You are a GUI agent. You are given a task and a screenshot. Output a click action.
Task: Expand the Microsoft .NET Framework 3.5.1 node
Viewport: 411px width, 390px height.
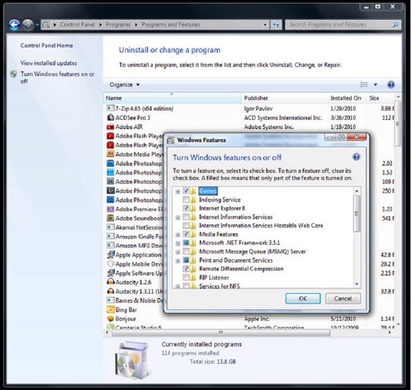click(x=178, y=243)
